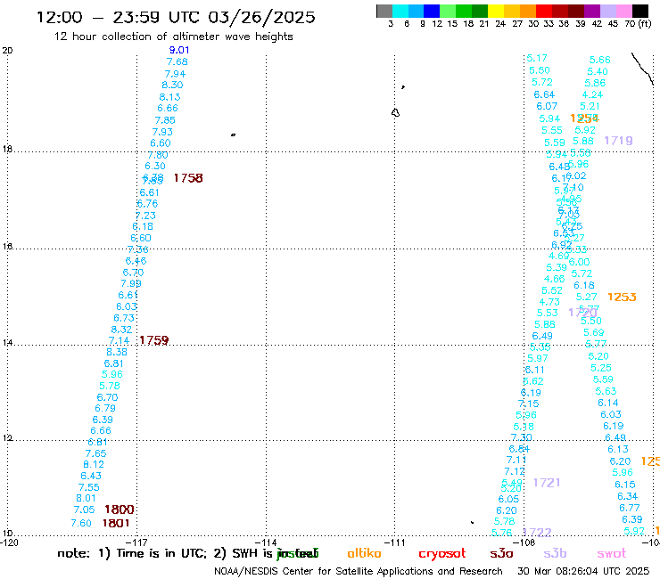Click the wave height value 7.65
The image size is (660, 579).
click(96, 453)
